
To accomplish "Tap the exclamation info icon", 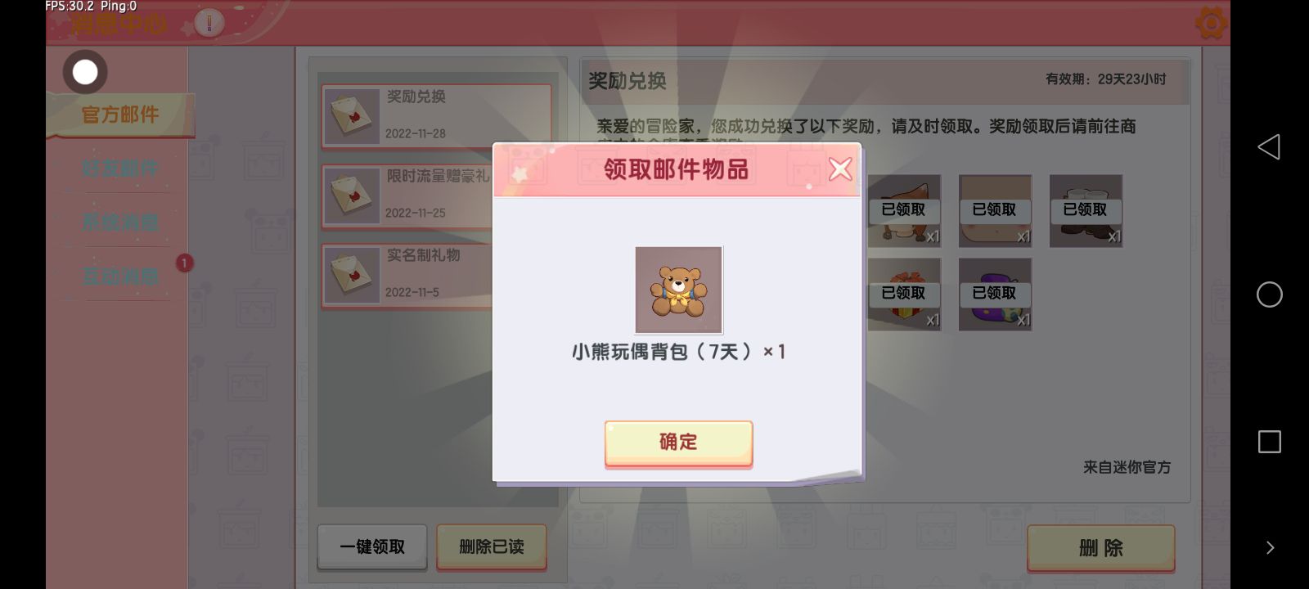I will pyautogui.click(x=209, y=23).
